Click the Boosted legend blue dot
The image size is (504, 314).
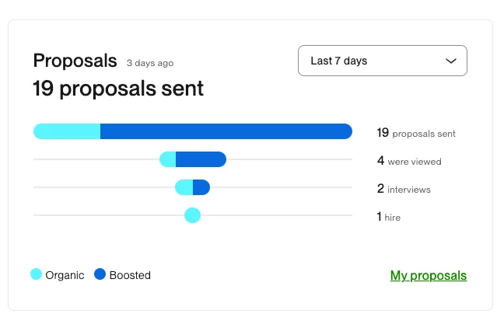click(100, 274)
